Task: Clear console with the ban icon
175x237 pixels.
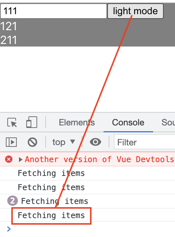Action: pyautogui.click(x=32, y=142)
